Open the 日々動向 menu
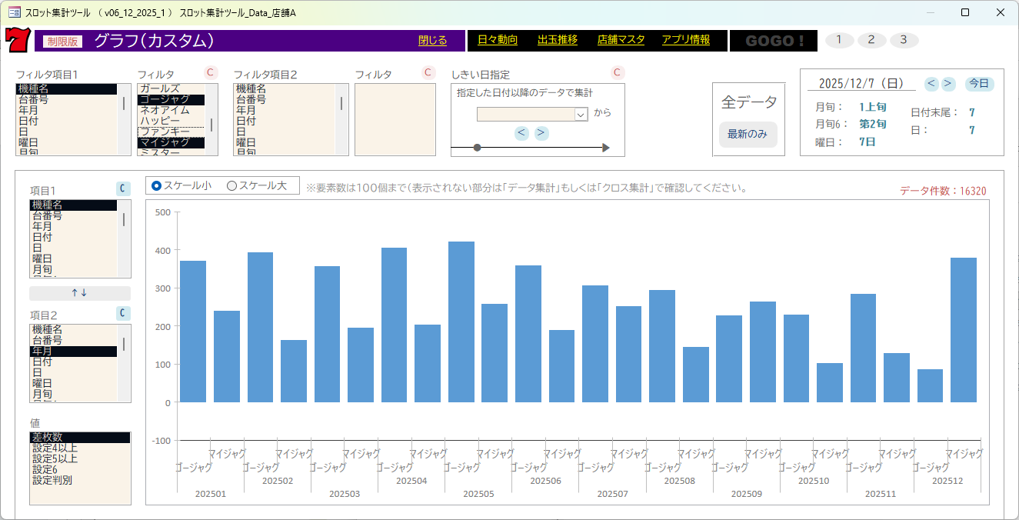This screenshot has height=520, width=1019. pyautogui.click(x=498, y=40)
